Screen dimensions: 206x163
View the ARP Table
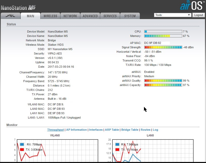pos(112,130)
